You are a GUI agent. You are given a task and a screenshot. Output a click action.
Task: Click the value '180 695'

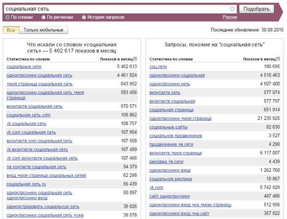272,66
